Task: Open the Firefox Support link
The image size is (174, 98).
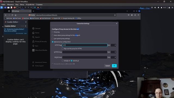Action: tap(38, 66)
